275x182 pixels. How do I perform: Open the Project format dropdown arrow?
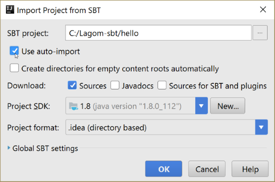coord(261,127)
